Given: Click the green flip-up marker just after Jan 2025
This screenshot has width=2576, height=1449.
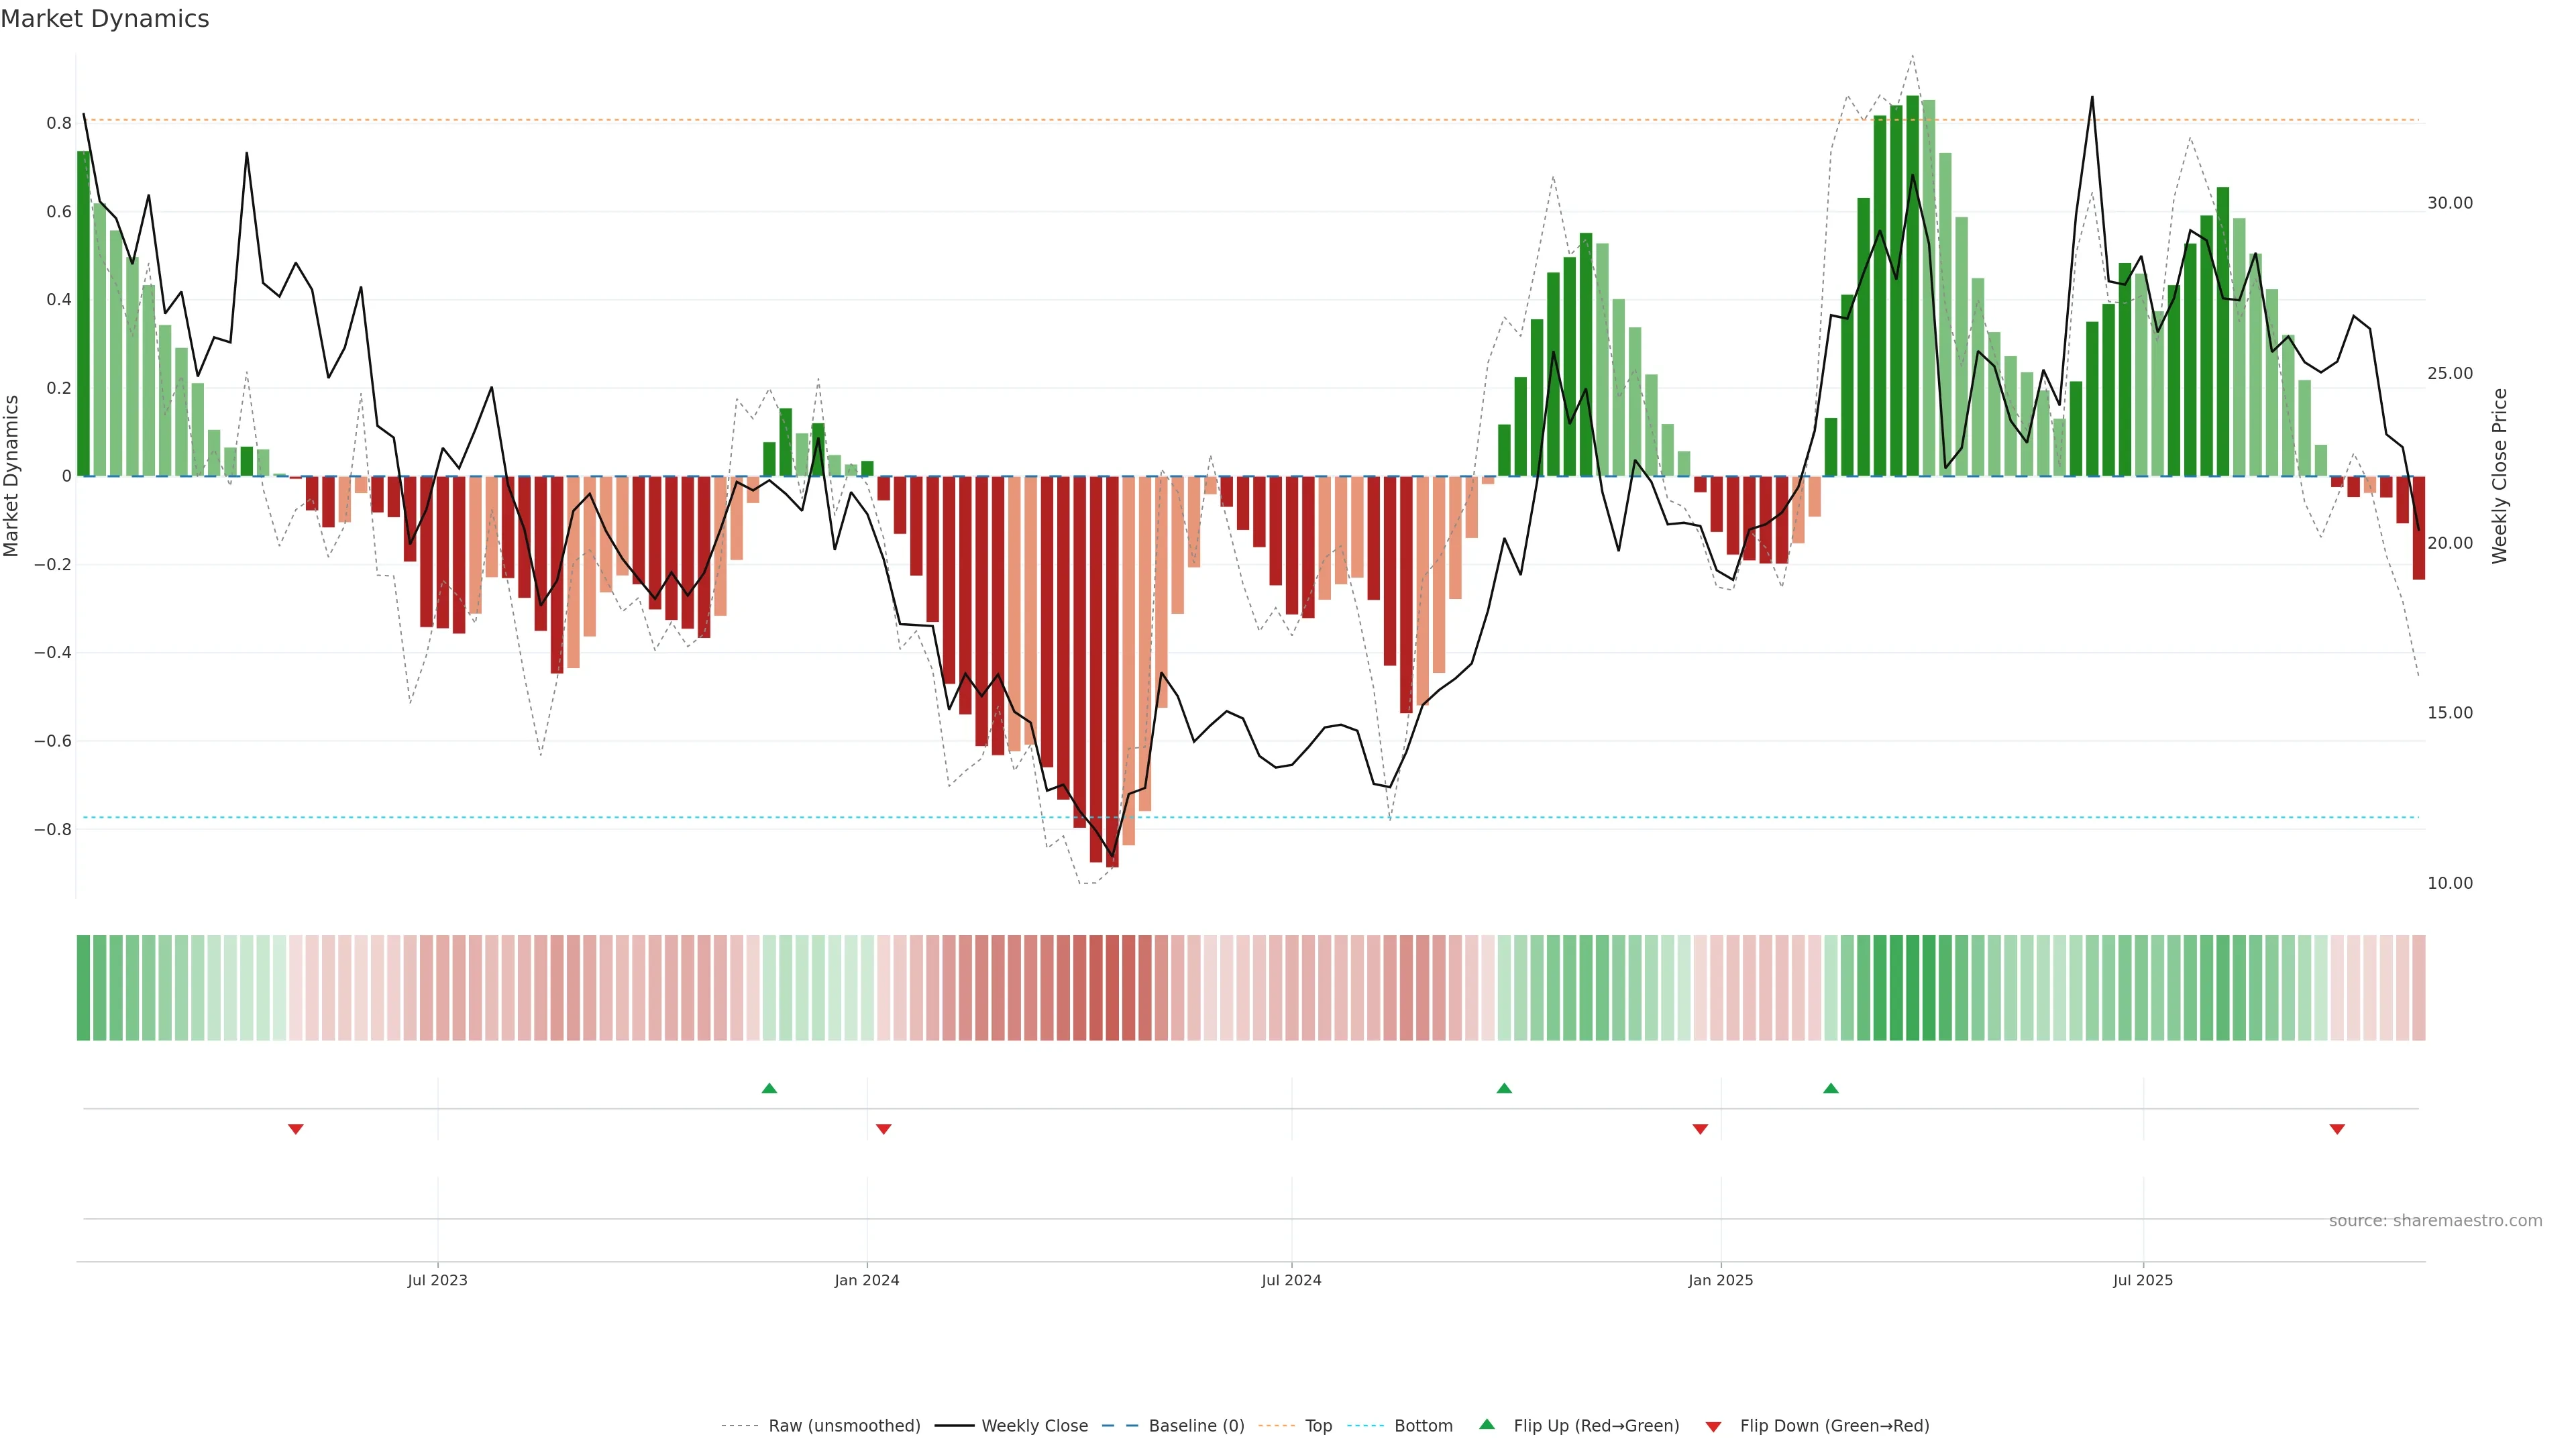Looking at the screenshot, I should pos(1830,1088).
